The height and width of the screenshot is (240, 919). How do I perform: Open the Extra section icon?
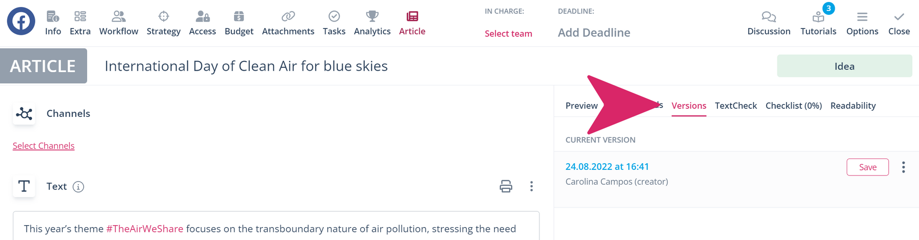80,17
